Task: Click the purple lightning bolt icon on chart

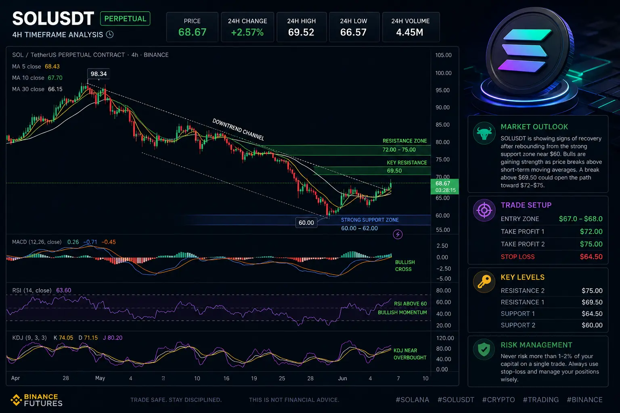Action: pos(398,234)
